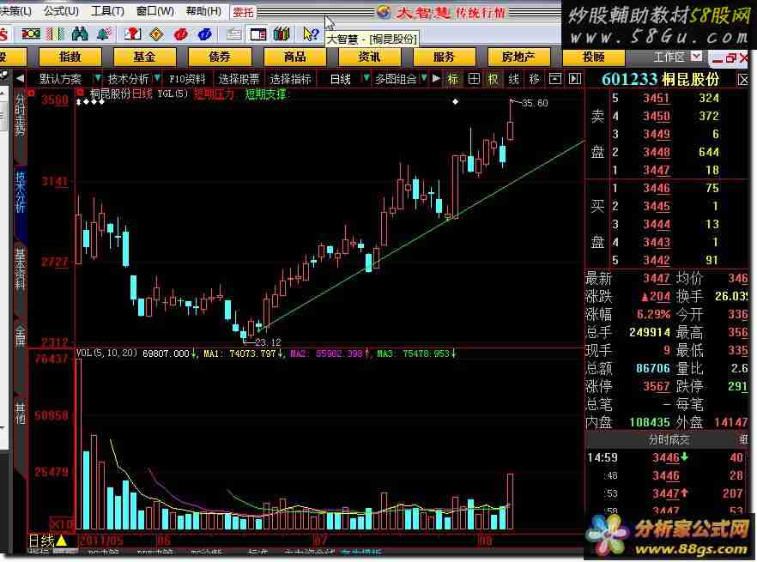
Task: Expand the 技术分析 dropdown arrow
Action: click(x=157, y=78)
